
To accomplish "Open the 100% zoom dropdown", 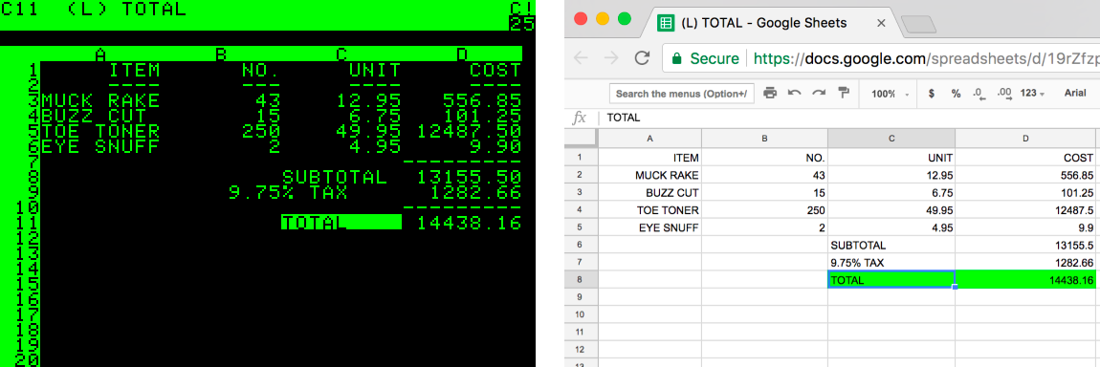I will pyautogui.click(x=891, y=93).
